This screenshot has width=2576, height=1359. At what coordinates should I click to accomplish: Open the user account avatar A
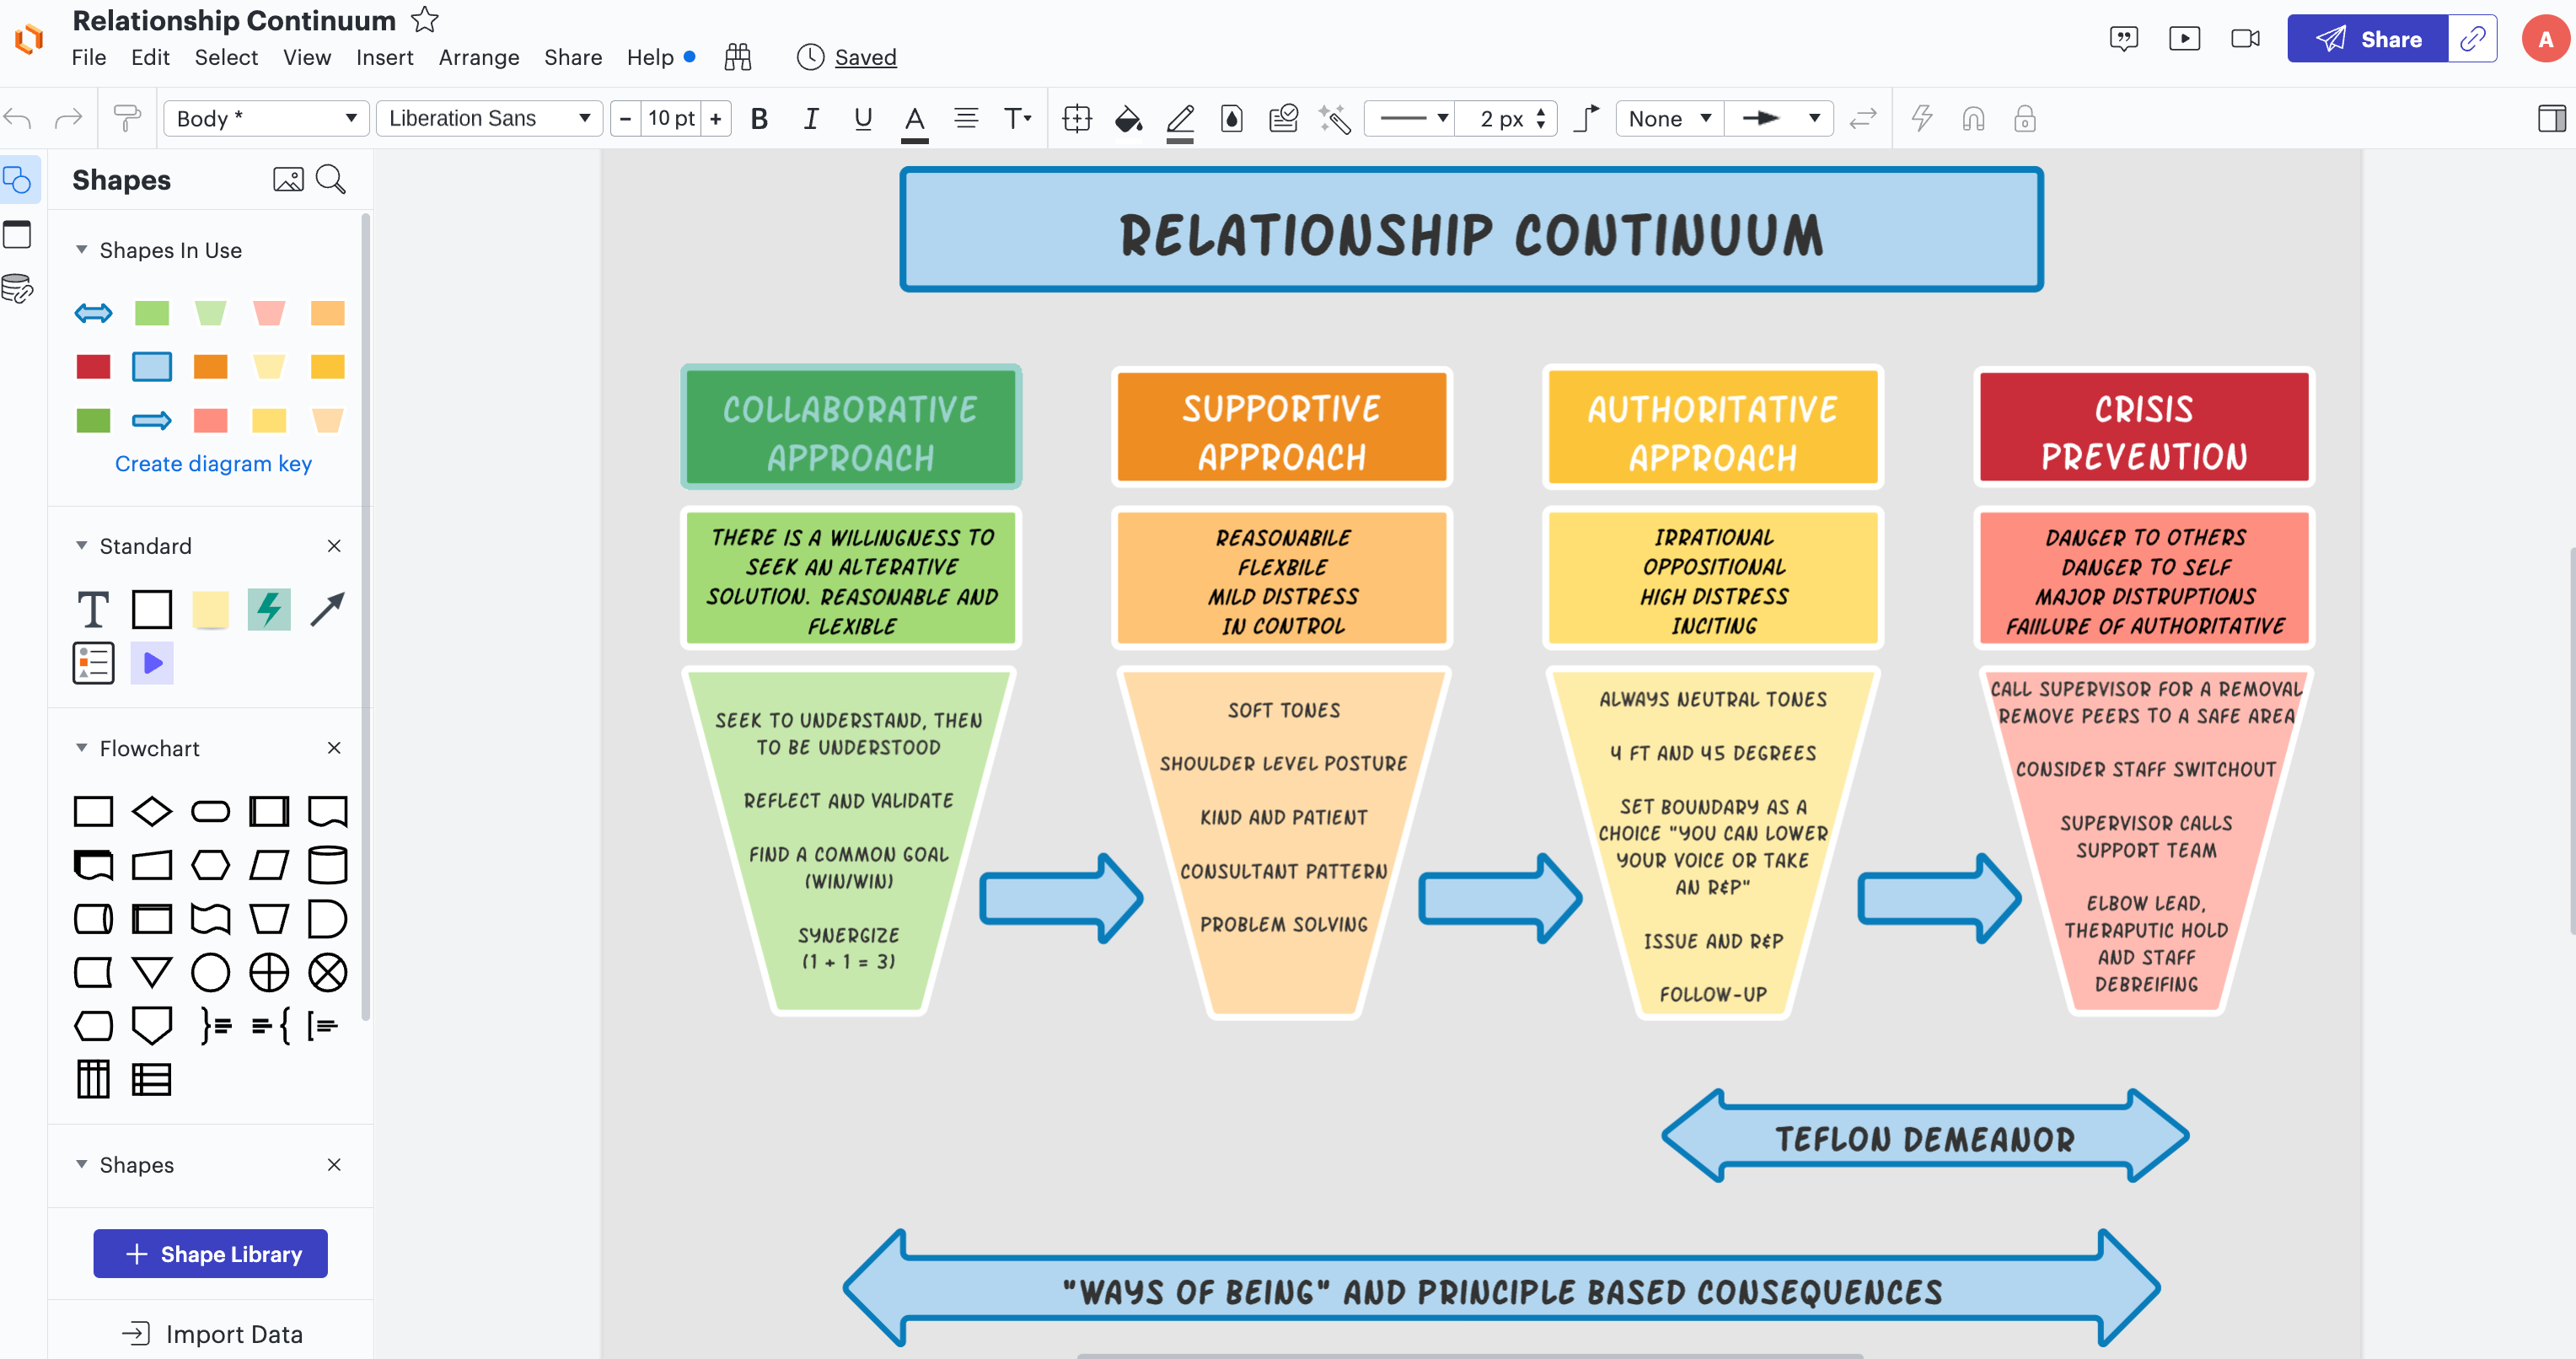click(x=2545, y=39)
